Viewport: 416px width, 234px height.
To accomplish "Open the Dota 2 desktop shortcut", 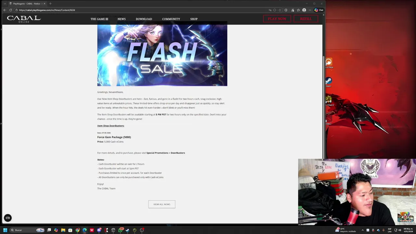I will (328, 119).
